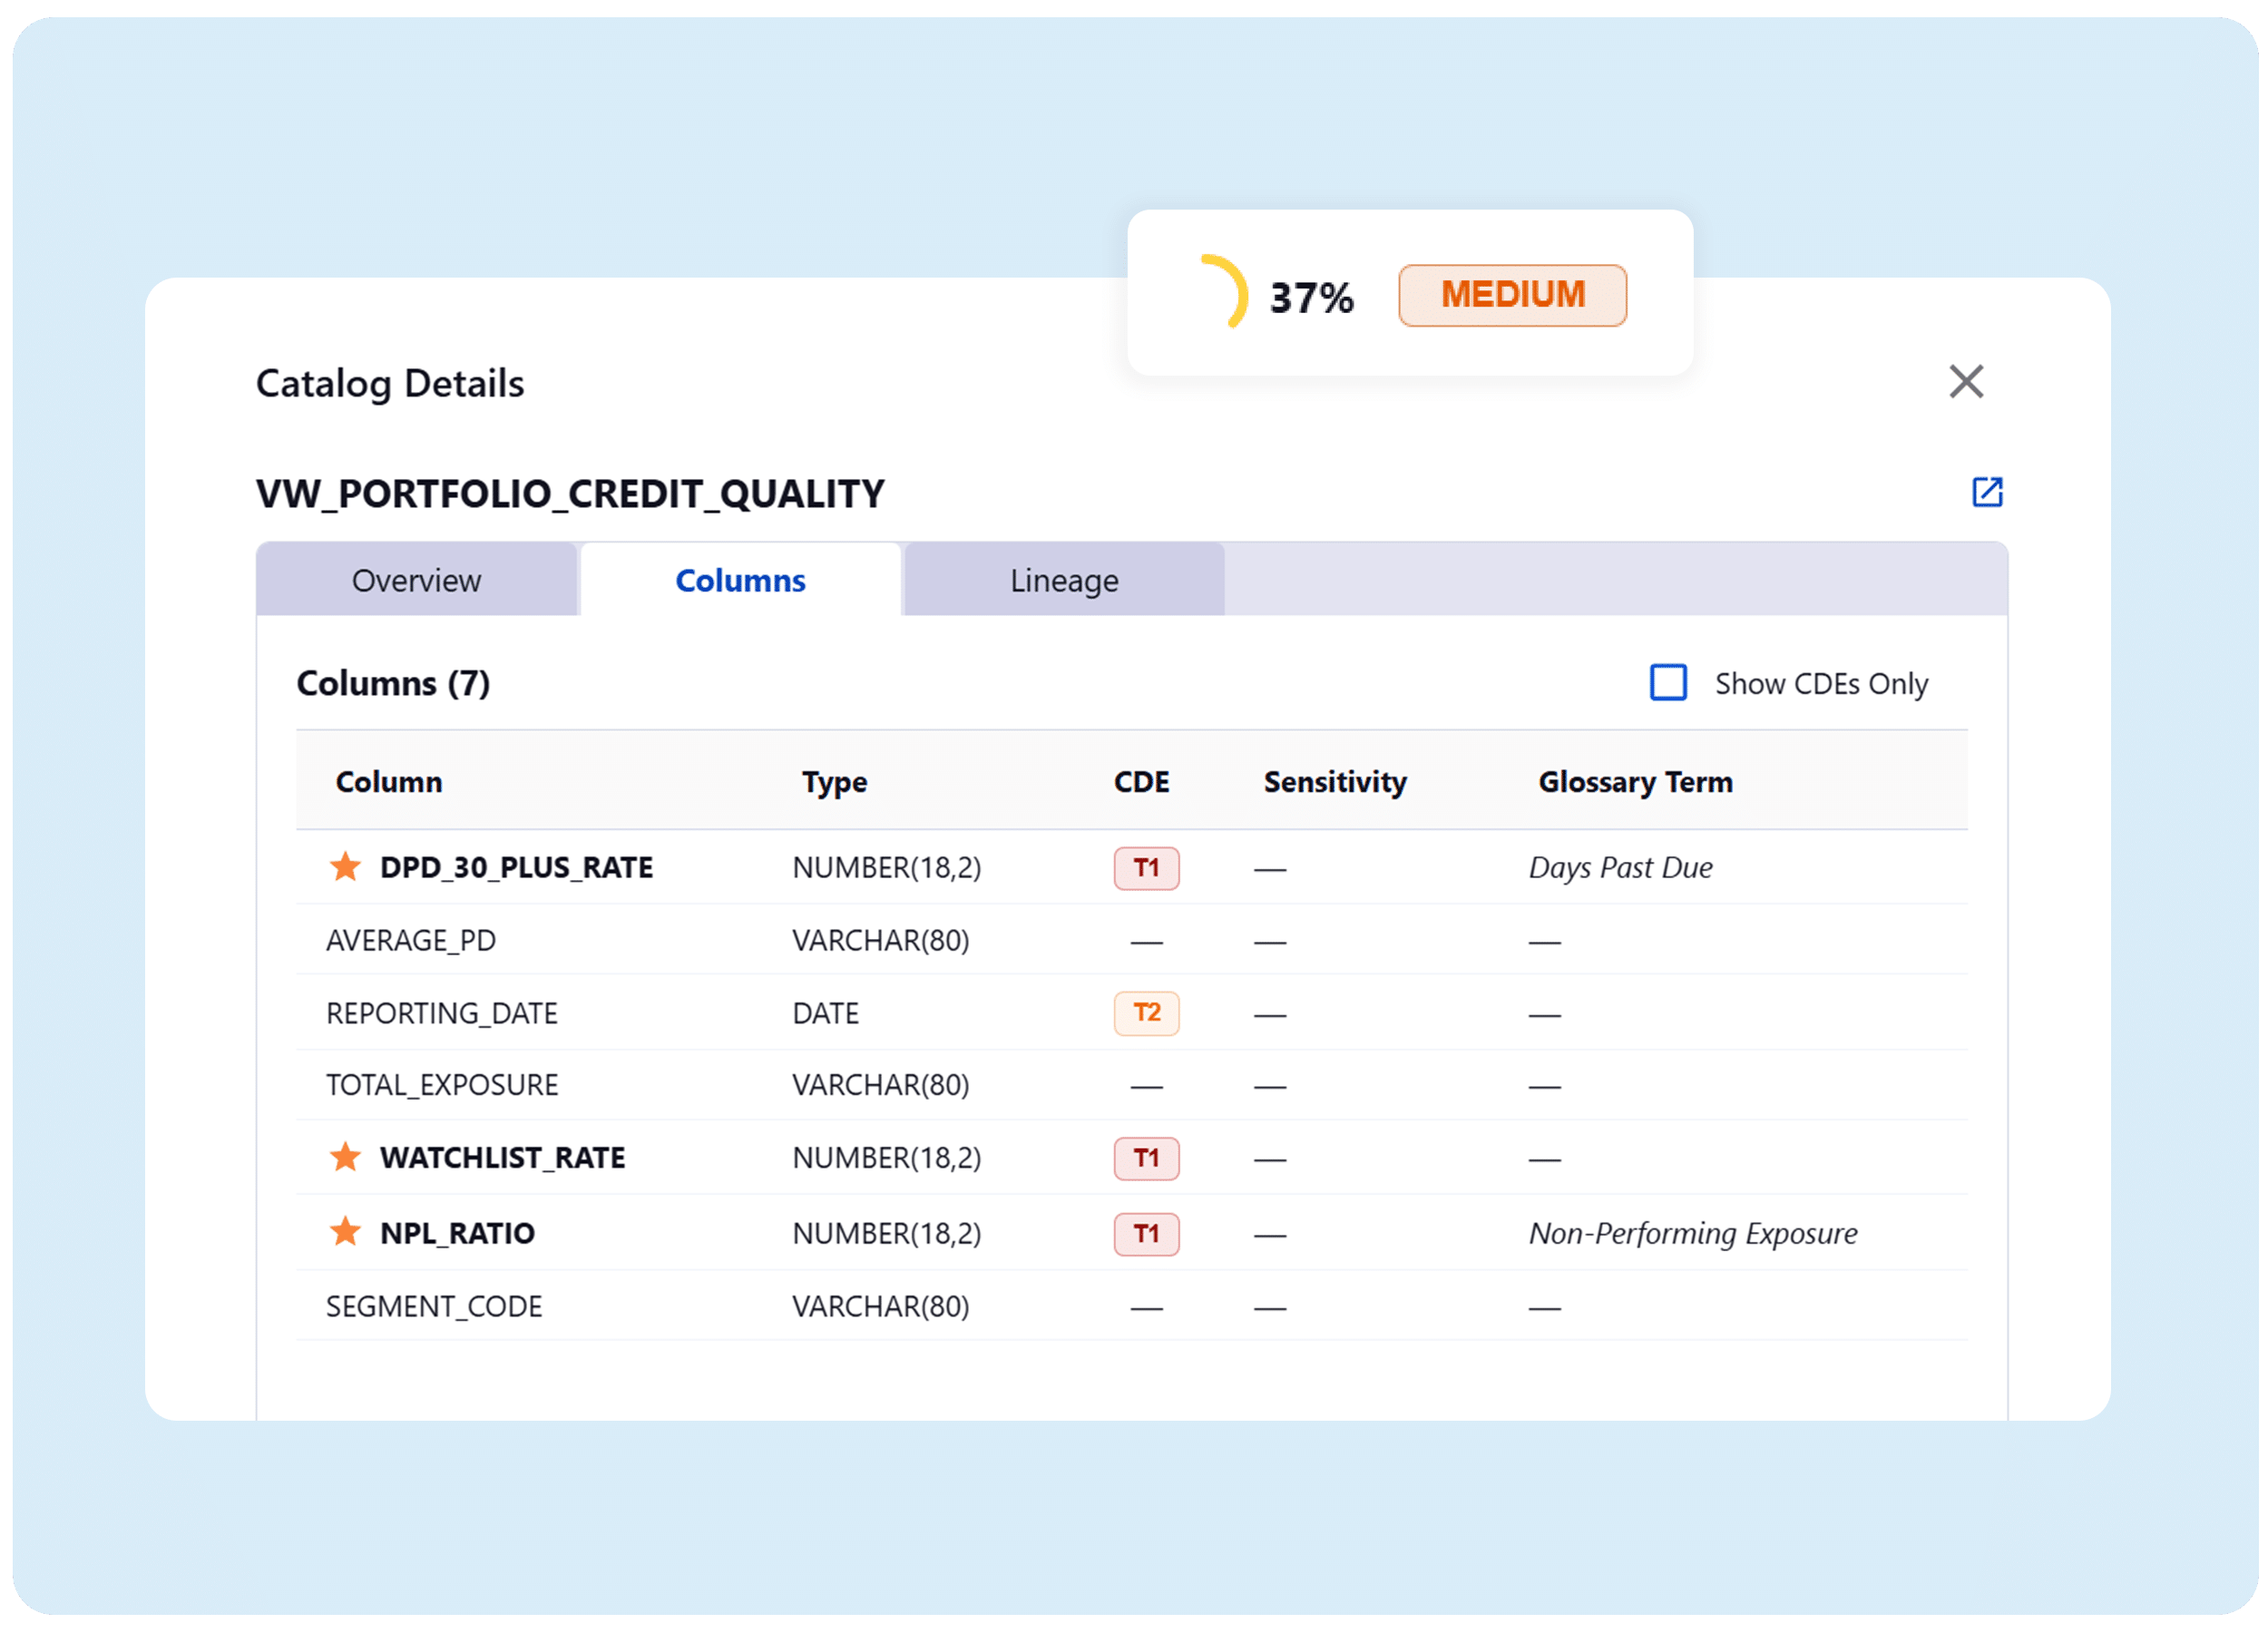Click the 37% progress ring indicator
The width and height of the screenshot is (2268, 1633).
pos(1223,292)
